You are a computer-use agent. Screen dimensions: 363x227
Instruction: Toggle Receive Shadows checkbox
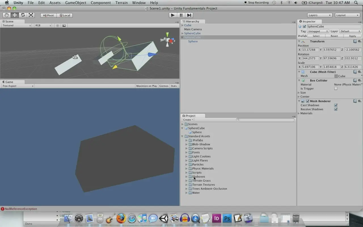[336, 109]
